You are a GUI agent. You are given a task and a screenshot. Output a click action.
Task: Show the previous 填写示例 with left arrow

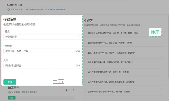coord(66,90)
